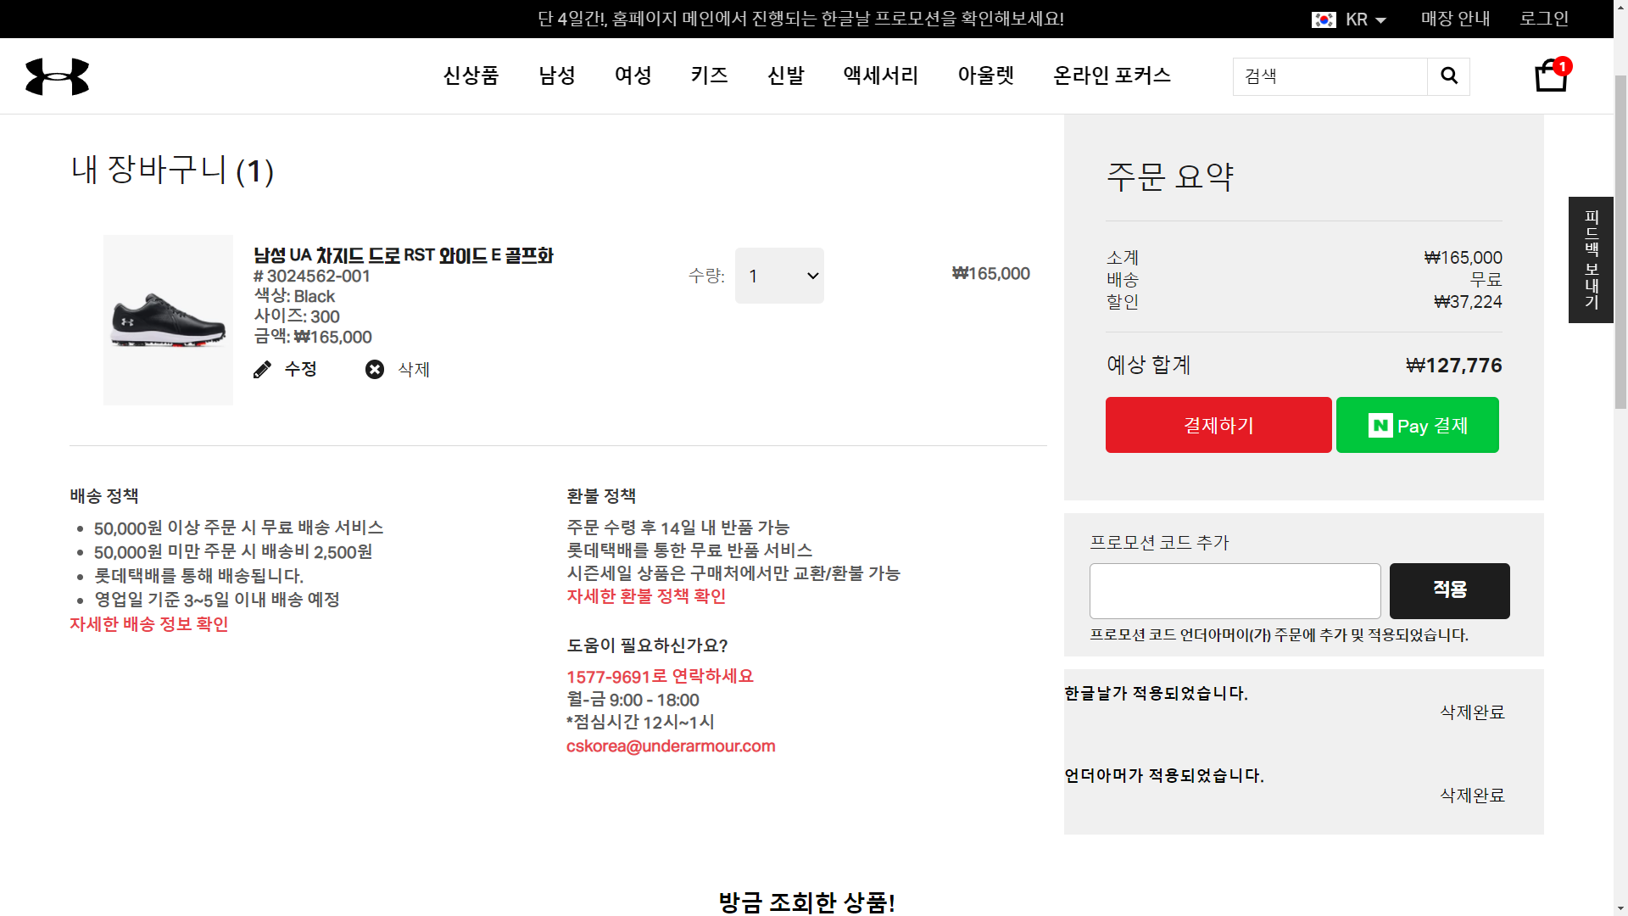Click the 예상 합계 total ₩127,776

1453,366
